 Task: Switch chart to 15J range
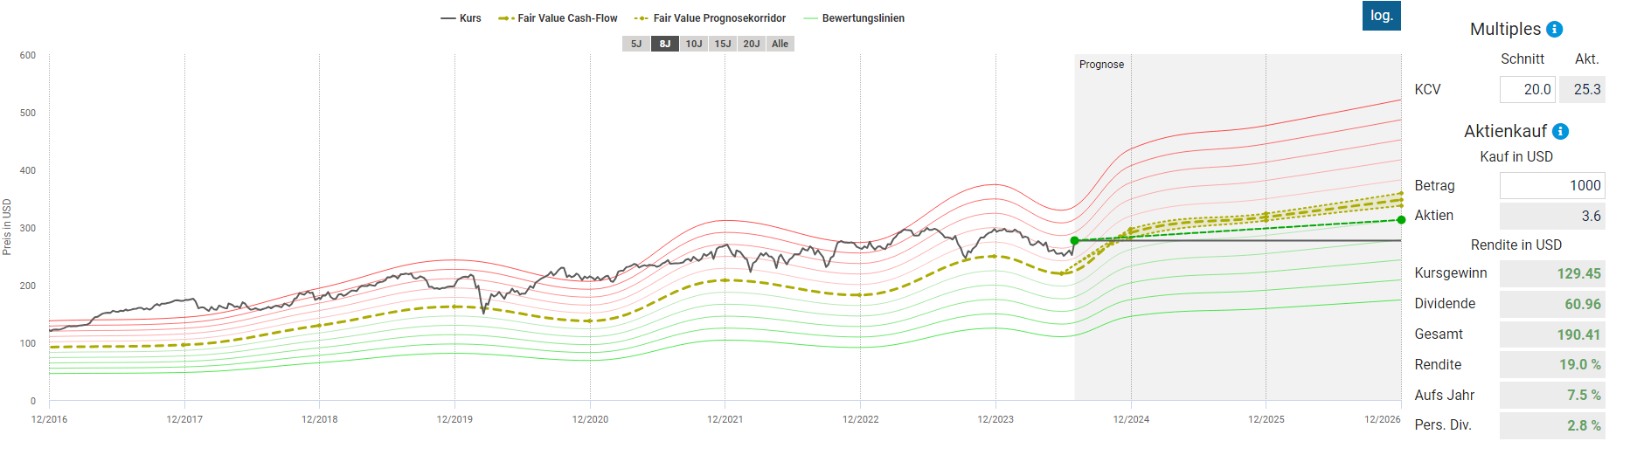[x=722, y=44]
